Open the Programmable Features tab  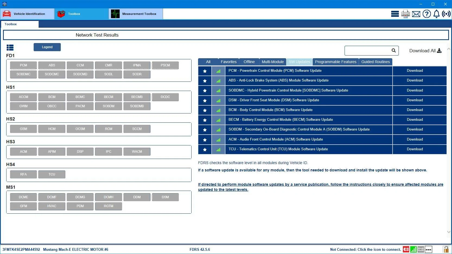pyautogui.click(x=336, y=62)
